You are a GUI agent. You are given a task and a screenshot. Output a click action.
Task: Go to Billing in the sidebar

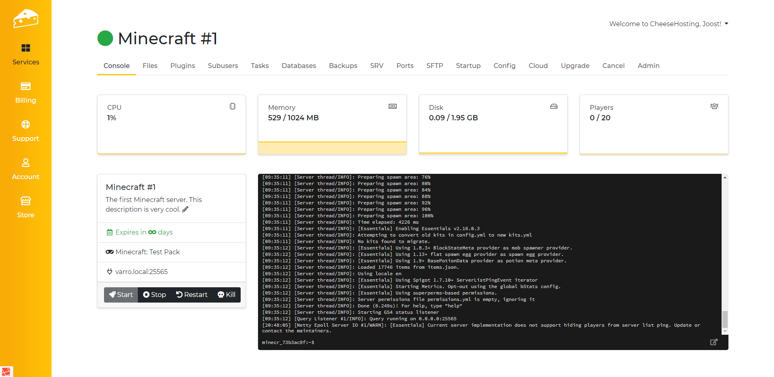tap(25, 93)
